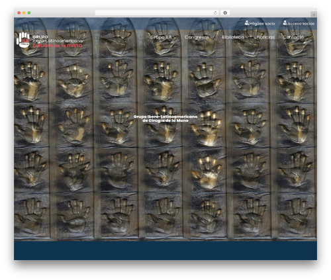This screenshot has height=280, width=331.
Task: Click the green fullscreen window dot
Action: point(29,13)
